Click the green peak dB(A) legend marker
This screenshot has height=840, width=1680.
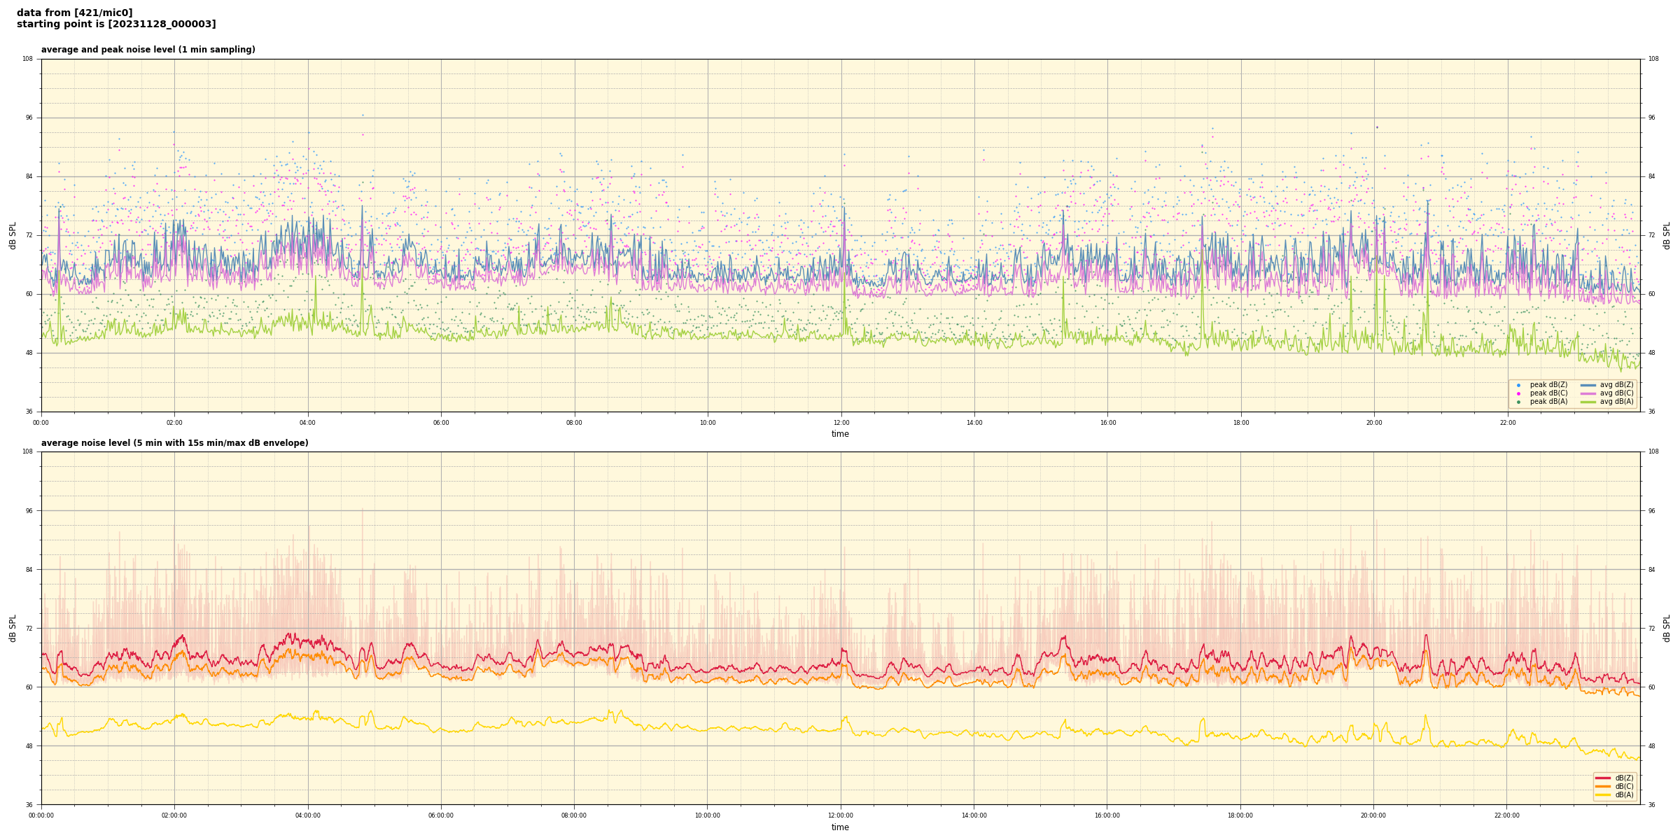tap(1518, 402)
